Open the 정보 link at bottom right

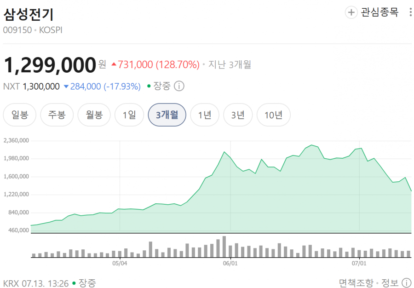click(x=390, y=283)
